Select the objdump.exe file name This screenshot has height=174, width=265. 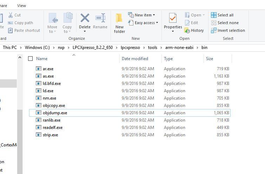tap(55, 113)
